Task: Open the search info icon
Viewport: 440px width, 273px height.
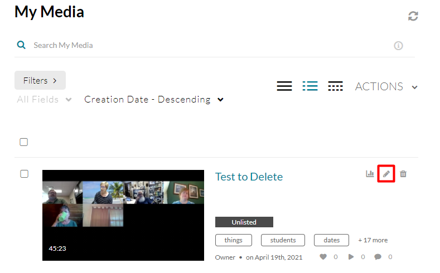Action: [x=398, y=46]
